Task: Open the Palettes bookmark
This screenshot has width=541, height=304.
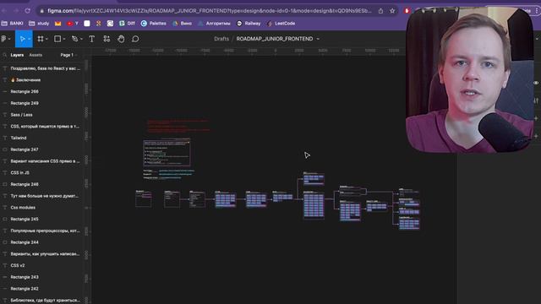Action: coord(154,24)
